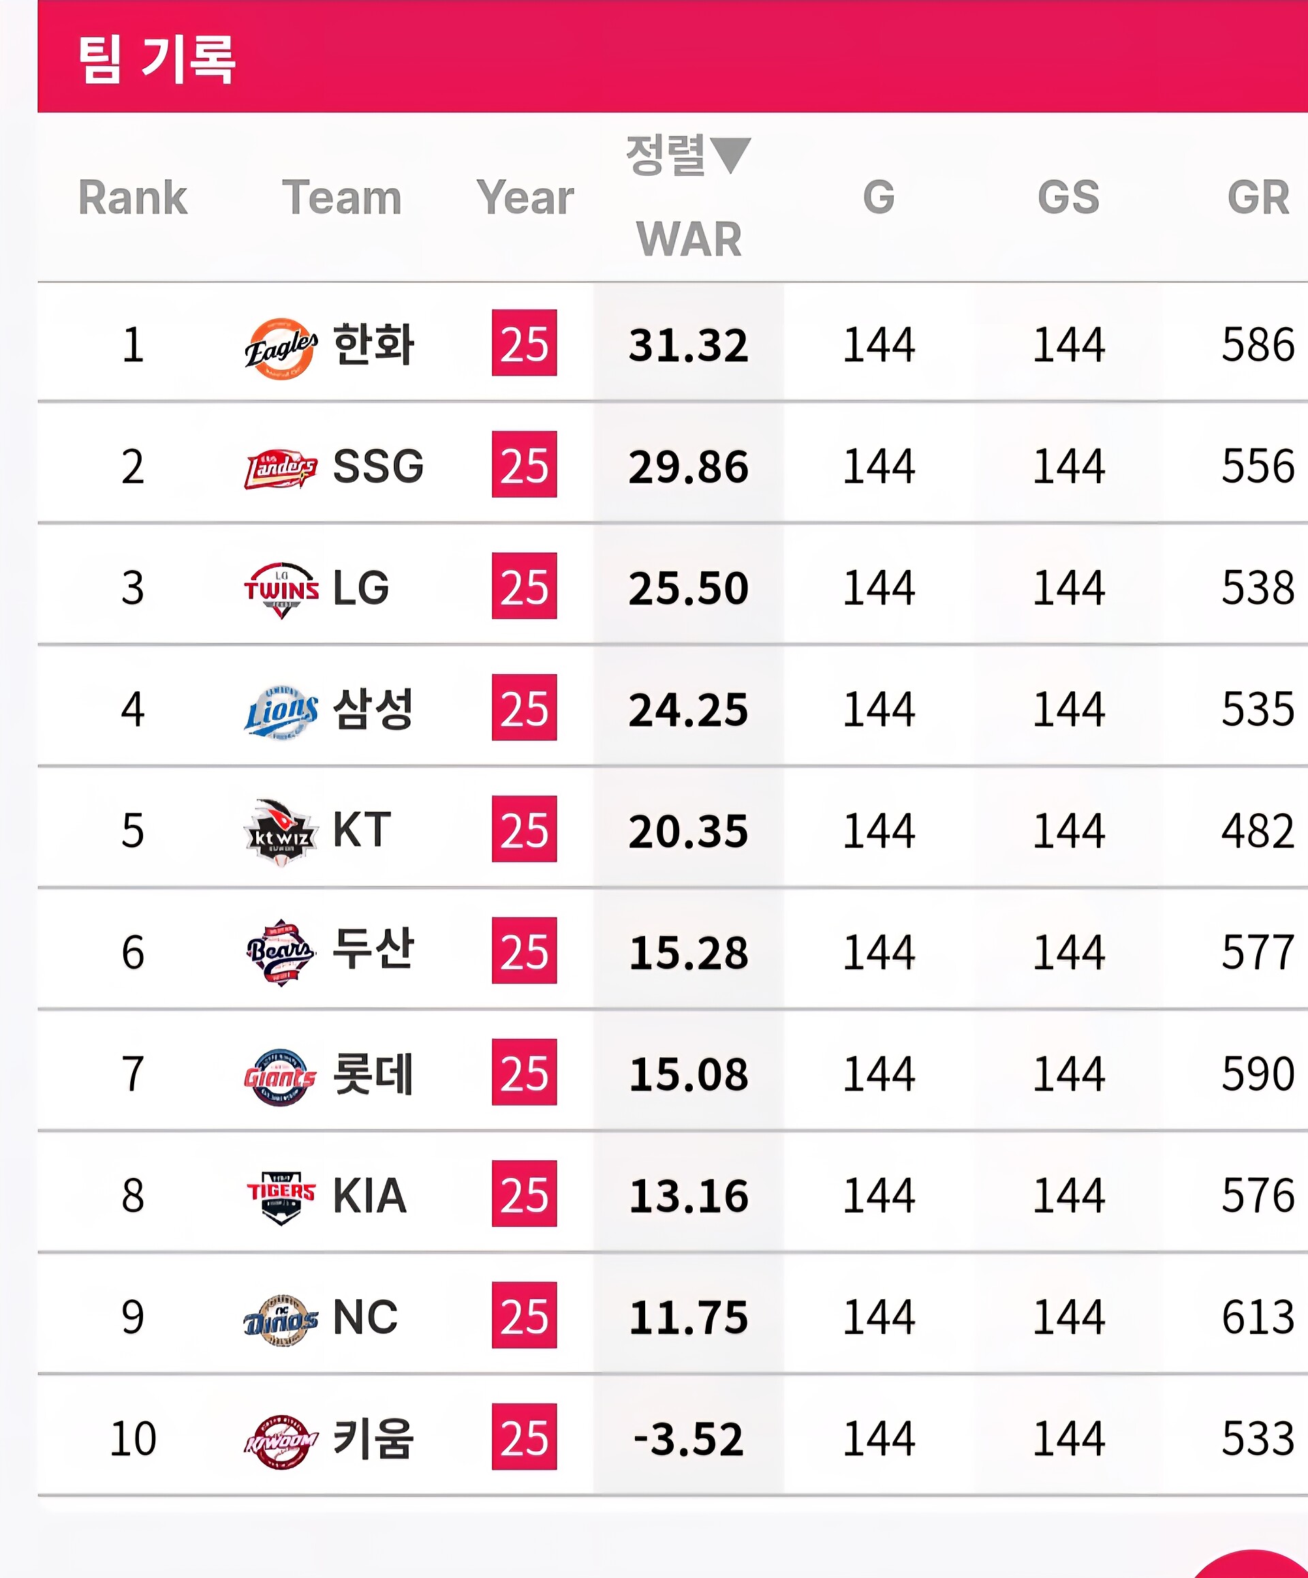Image resolution: width=1308 pixels, height=1578 pixels.
Task: Select the red 25 year badge for SSG
Action: [524, 464]
